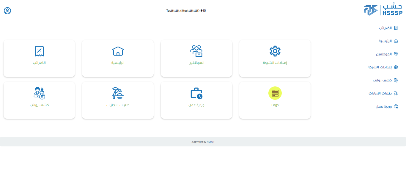The width and height of the screenshot is (406, 188).
Task: Click the gear icon in sidebar
Action: click(x=396, y=67)
